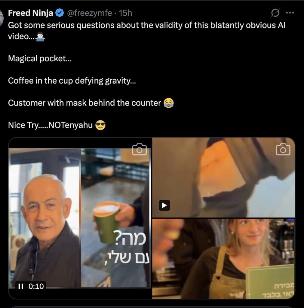Click the camera icon on left video
Viewport: 304px width, 308px height.
click(x=140, y=150)
